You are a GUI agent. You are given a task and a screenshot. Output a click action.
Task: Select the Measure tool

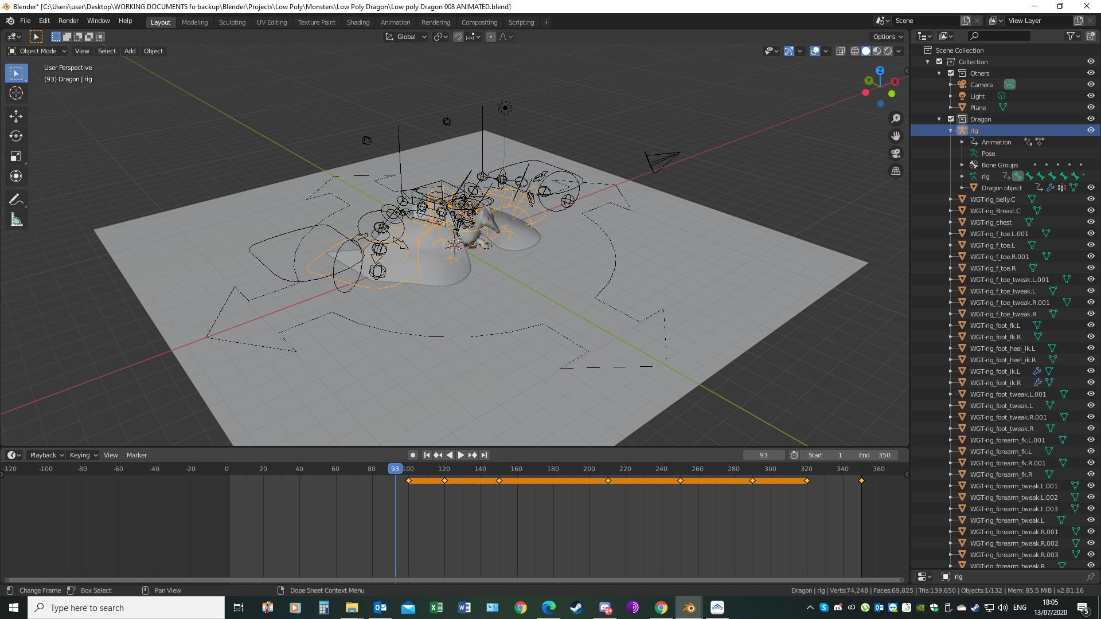(16, 221)
